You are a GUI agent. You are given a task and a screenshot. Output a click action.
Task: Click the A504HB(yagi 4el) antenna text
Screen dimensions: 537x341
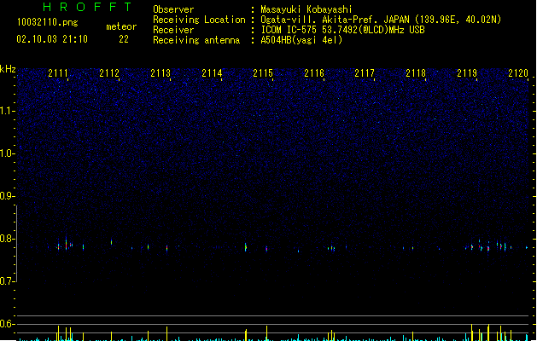coord(301,40)
